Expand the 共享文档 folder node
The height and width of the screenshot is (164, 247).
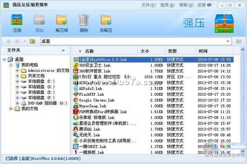pos(17,76)
